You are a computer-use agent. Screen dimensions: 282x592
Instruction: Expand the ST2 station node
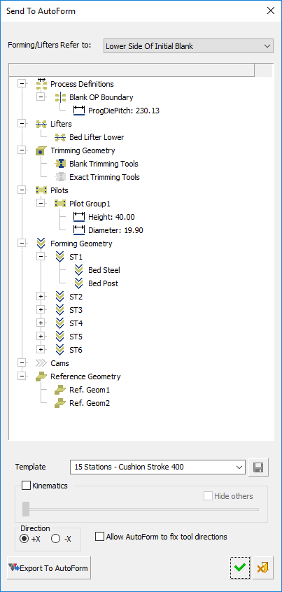(41, 297)
